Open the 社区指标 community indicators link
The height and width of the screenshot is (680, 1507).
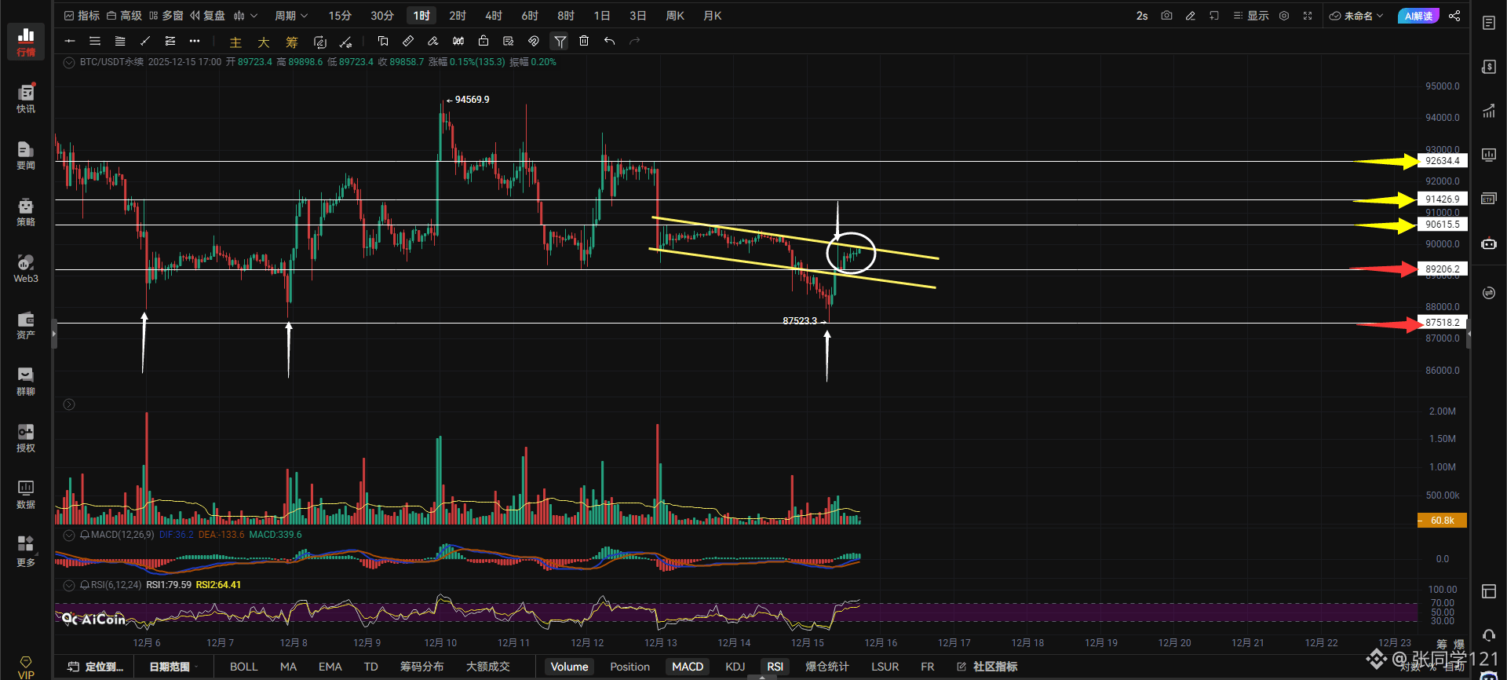[x=987, y=667]
